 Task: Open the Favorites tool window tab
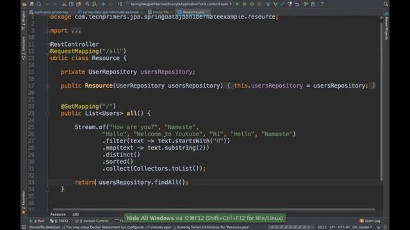pos(24,203)
